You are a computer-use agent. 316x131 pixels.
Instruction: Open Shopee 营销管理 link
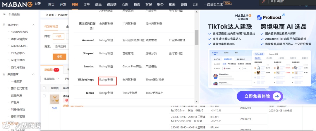[128, 53]
